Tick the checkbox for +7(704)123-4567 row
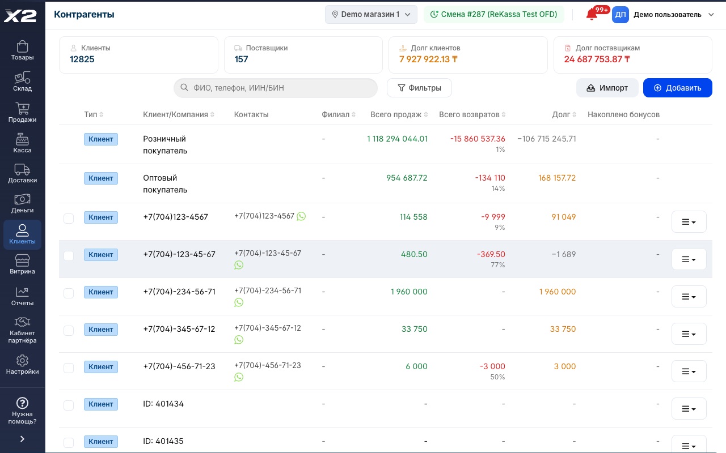The image size is (726, 453). pos(69,218)
